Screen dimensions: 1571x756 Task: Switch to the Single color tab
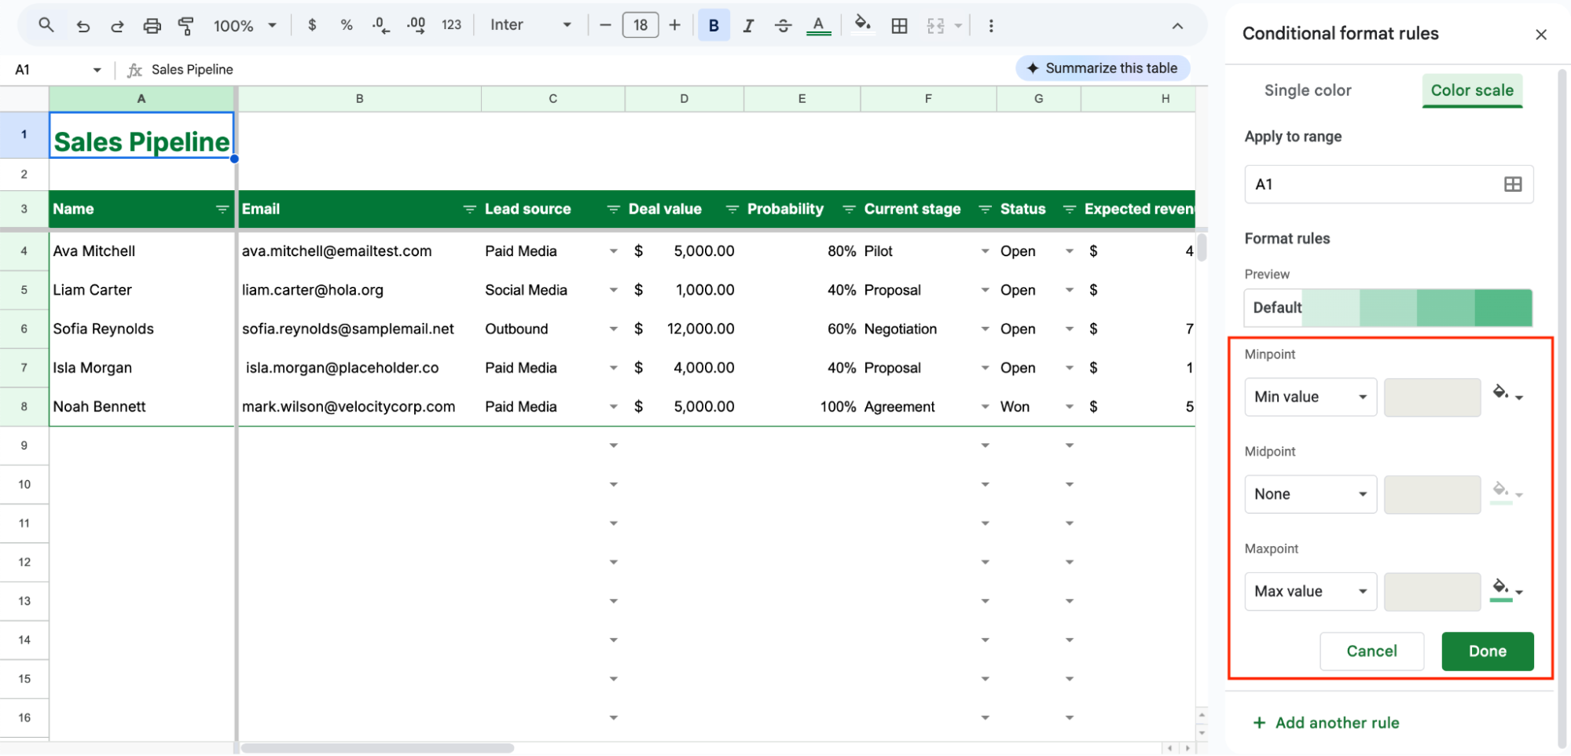coord(1307,90)
